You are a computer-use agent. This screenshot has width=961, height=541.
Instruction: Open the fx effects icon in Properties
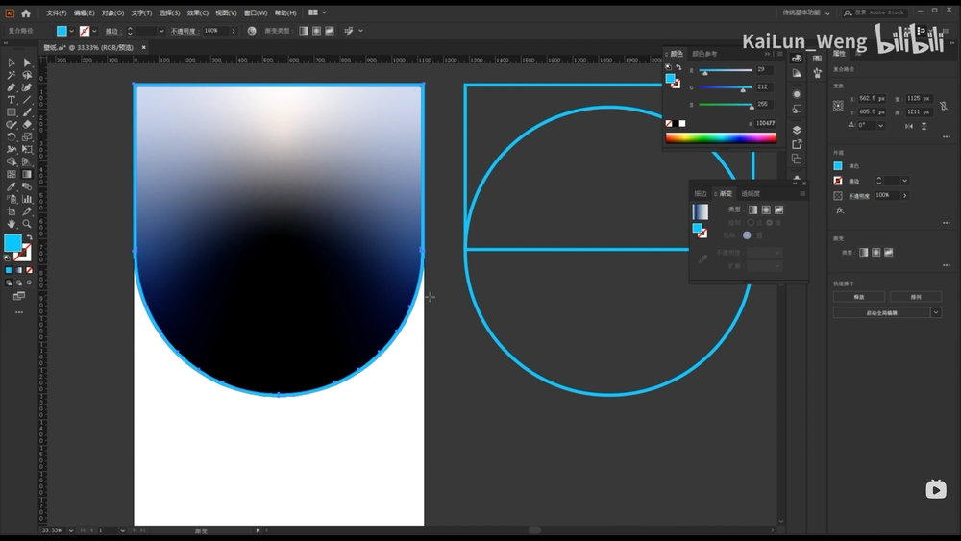pyautogui.click(x=840, y=210)
